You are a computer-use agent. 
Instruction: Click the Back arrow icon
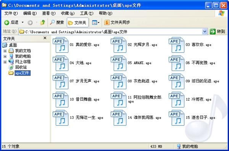[x=6, y=22]
